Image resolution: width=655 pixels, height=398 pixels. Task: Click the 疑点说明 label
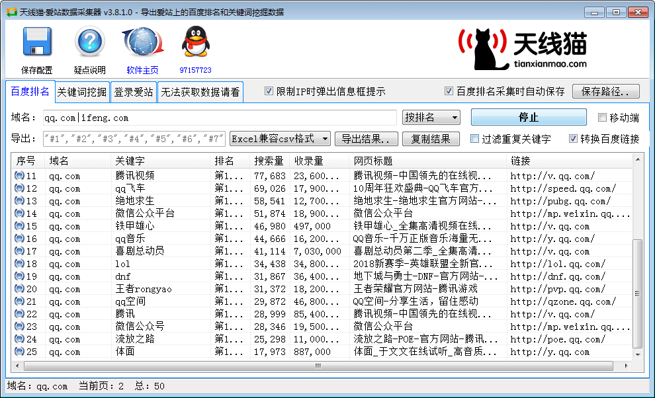(90, 70)
